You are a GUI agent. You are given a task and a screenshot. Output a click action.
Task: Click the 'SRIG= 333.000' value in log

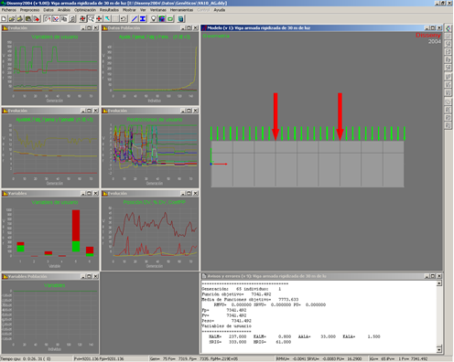point(228,342)
